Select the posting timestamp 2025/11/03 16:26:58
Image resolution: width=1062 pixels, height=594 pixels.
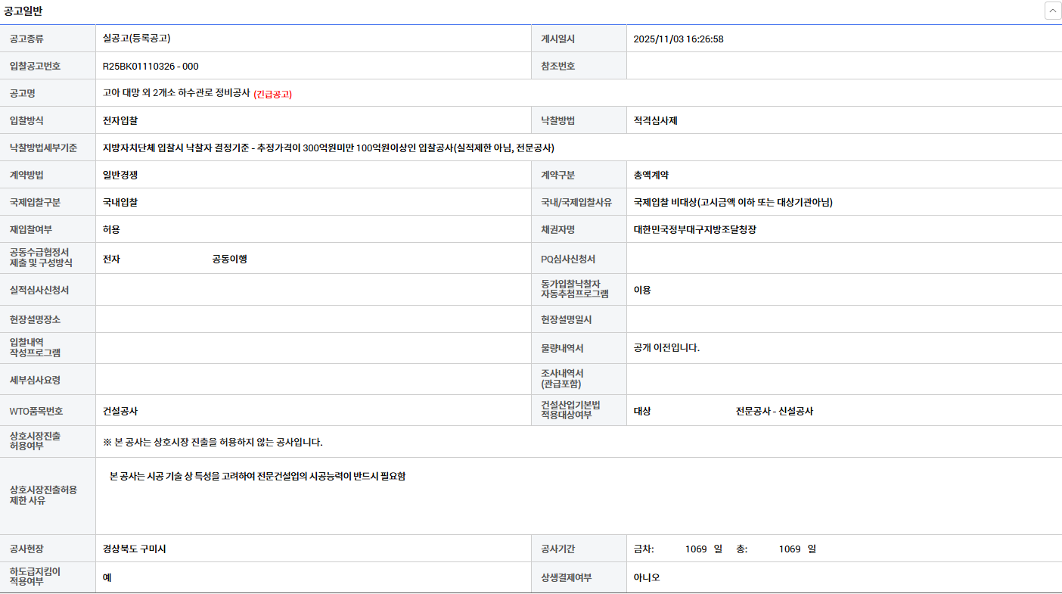click(x=678, y=39)
